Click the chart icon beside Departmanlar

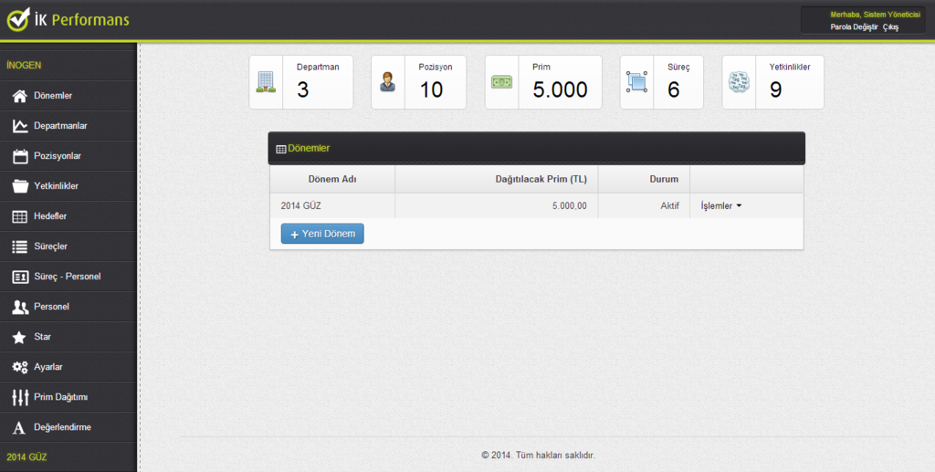point(19,126)
